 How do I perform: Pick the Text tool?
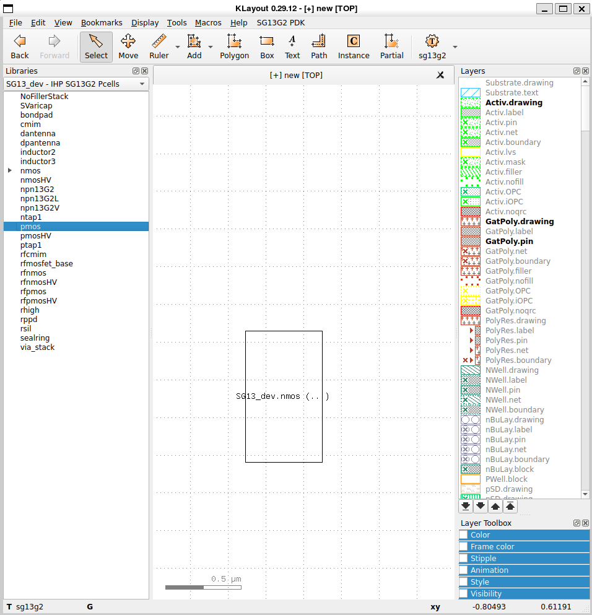coord(292,47)
